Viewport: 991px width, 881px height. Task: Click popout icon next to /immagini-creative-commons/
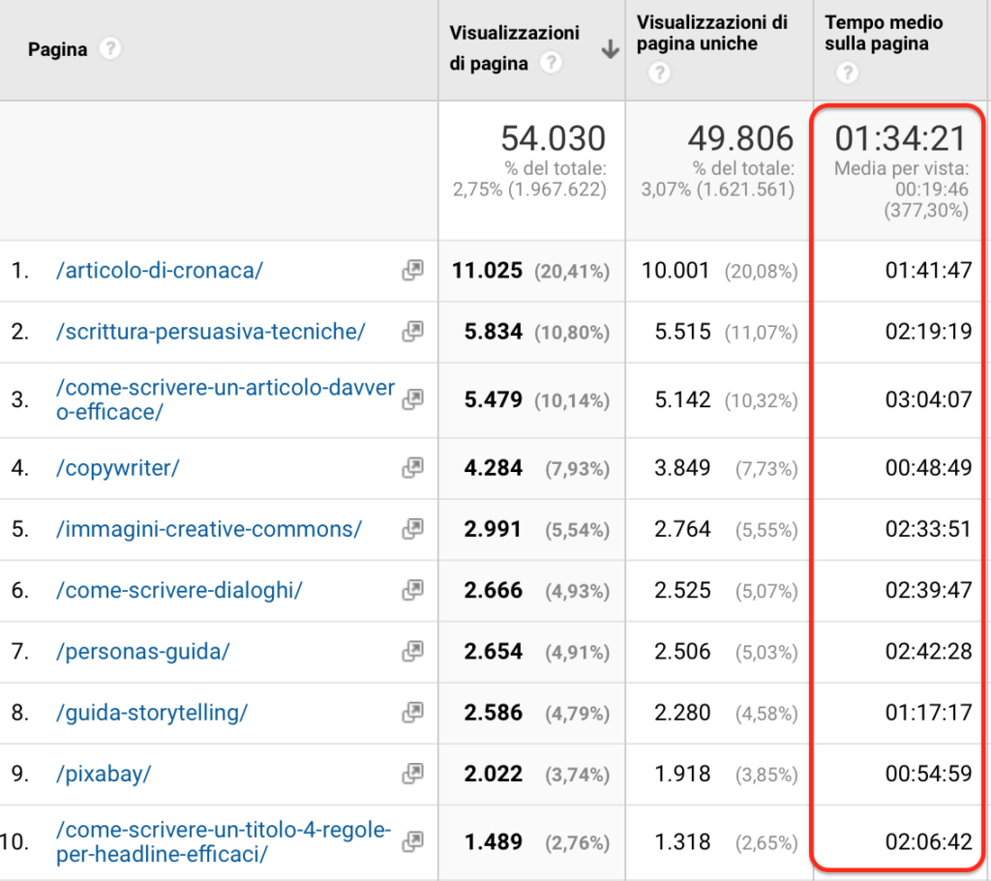(412, 529)
